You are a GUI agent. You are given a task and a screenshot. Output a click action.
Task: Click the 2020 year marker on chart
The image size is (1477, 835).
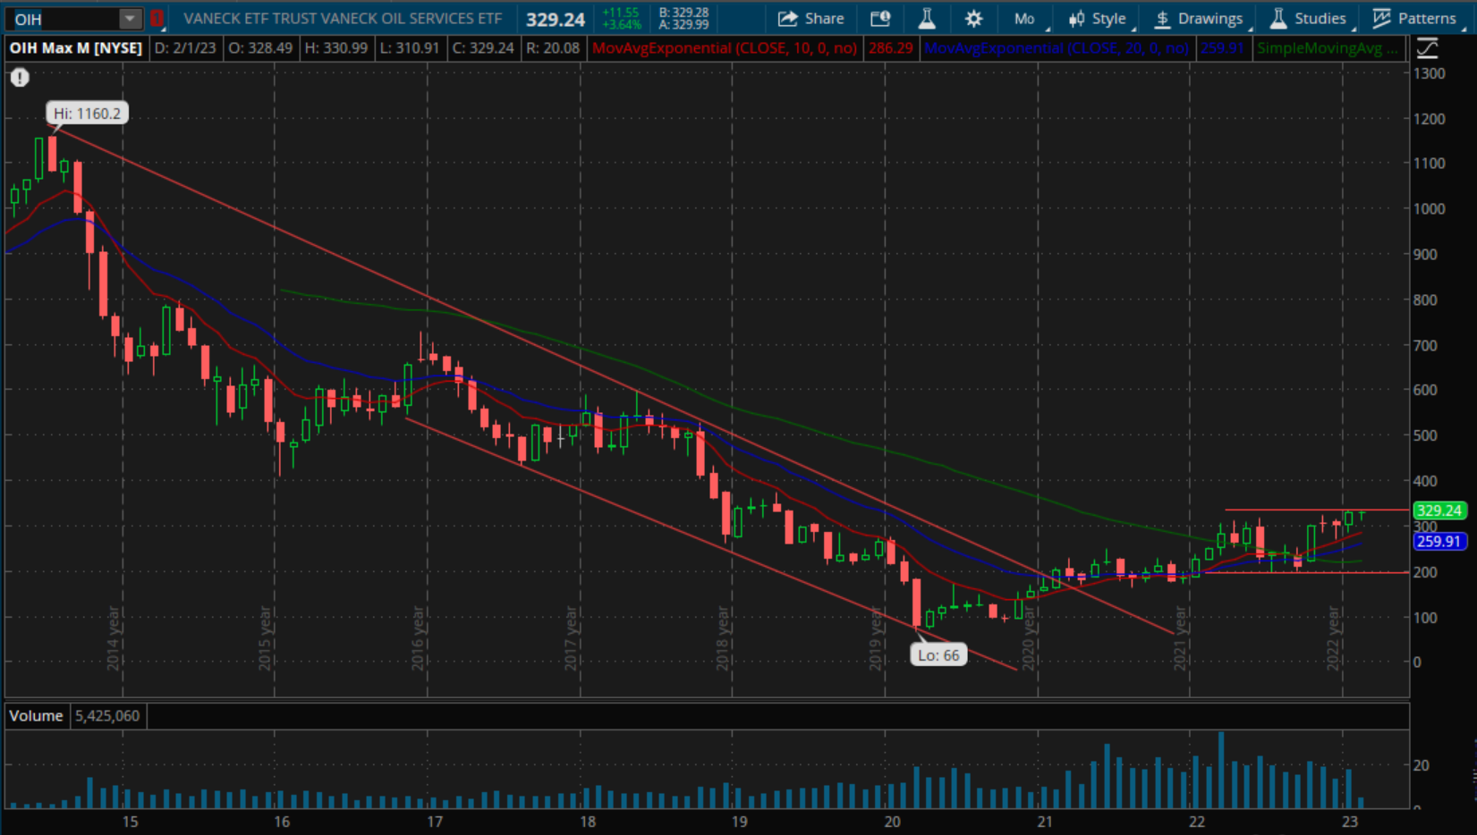click(1029, 638)
